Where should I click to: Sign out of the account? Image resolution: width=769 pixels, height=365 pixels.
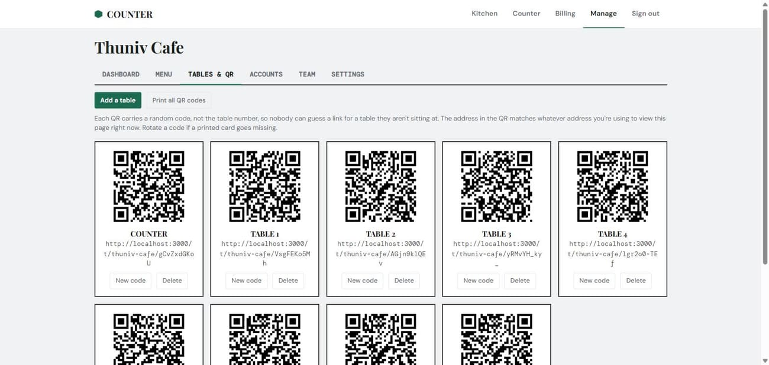(x=645, y=14)
